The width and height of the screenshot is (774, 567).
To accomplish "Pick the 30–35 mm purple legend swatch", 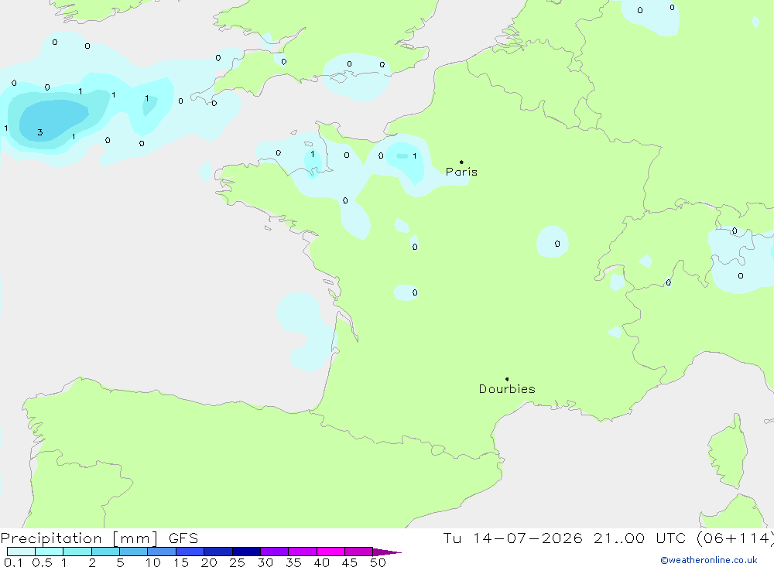I will point(275,552).
